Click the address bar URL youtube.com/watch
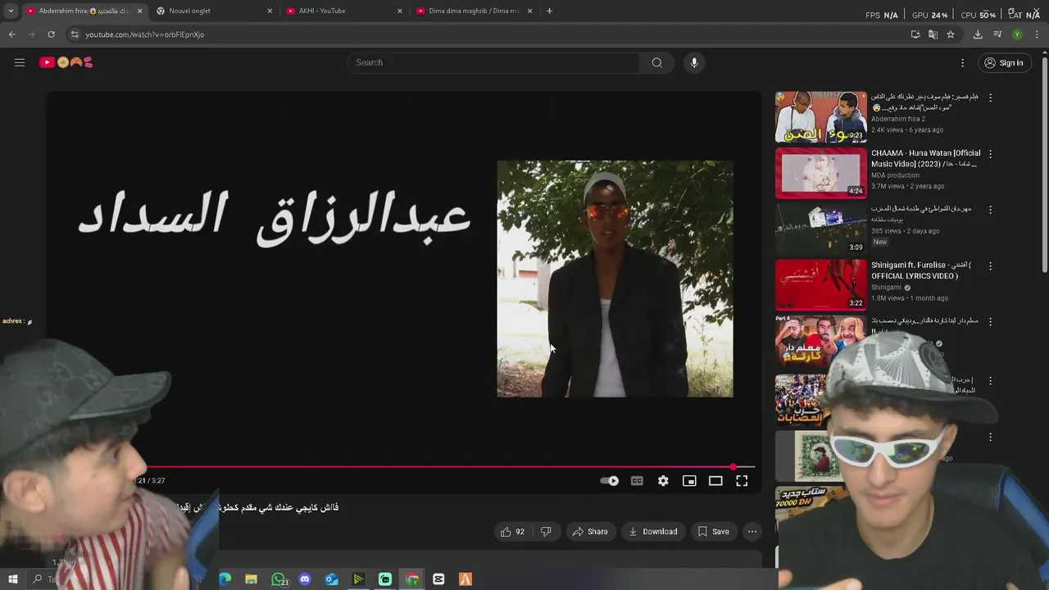This screenshot has width=1049, height=590. [x=145, y=34]
